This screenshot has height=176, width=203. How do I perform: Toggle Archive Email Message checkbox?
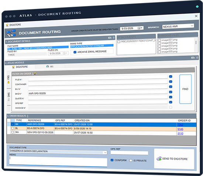pos(75,52)
